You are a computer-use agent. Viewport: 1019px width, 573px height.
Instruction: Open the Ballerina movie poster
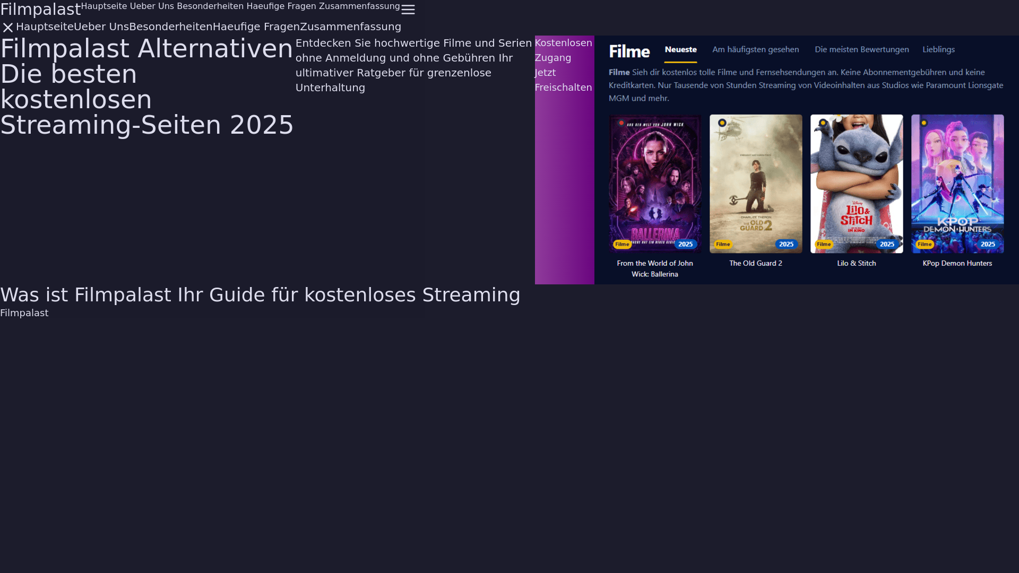click(655, 184)
